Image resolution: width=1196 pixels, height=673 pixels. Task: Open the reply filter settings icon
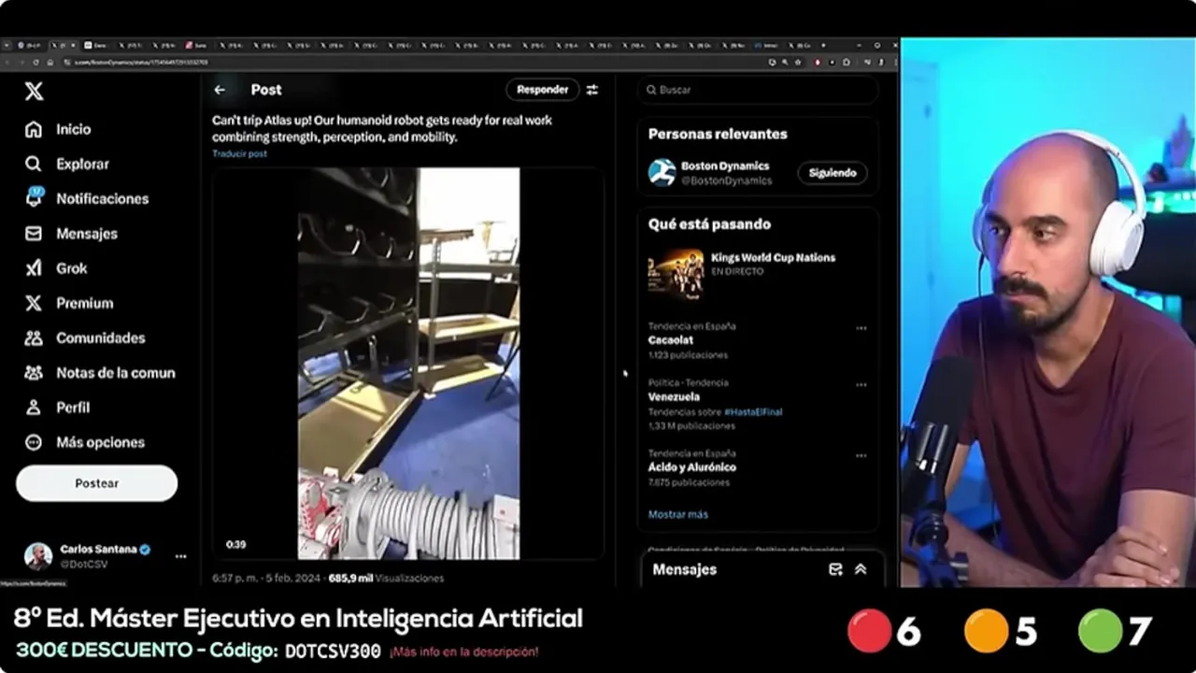[x=592, y=90]
